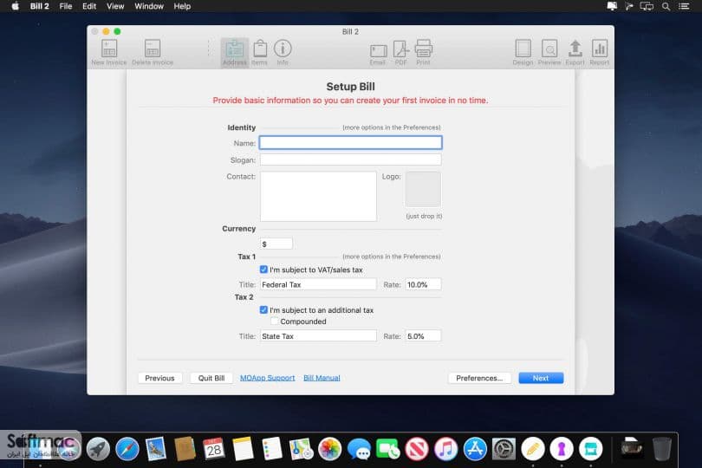702x468 pixels.
Task: Click the Federal Tax title field
Action: click(x=318, y=284)
